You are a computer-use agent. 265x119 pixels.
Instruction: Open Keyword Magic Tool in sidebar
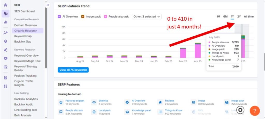click(27, 61)
